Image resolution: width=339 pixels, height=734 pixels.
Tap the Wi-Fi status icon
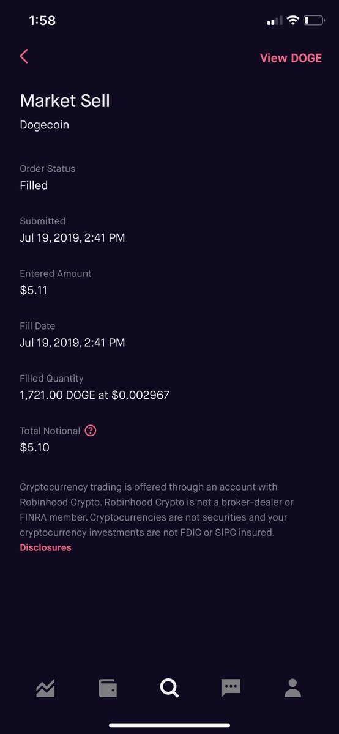pyautogui.click(x=292, y=21)
